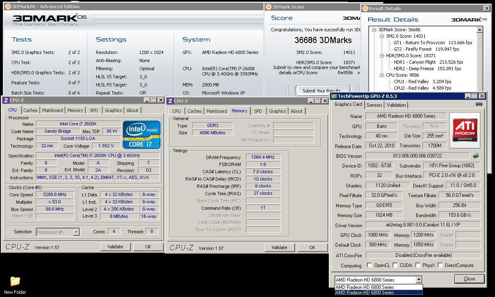The image size is (495, 297).
Task: Click the Intel Core i7 logo in CPU-Z
Action: [x=141, y=134]
